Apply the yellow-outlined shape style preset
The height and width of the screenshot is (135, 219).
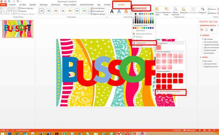pos(70,11)
